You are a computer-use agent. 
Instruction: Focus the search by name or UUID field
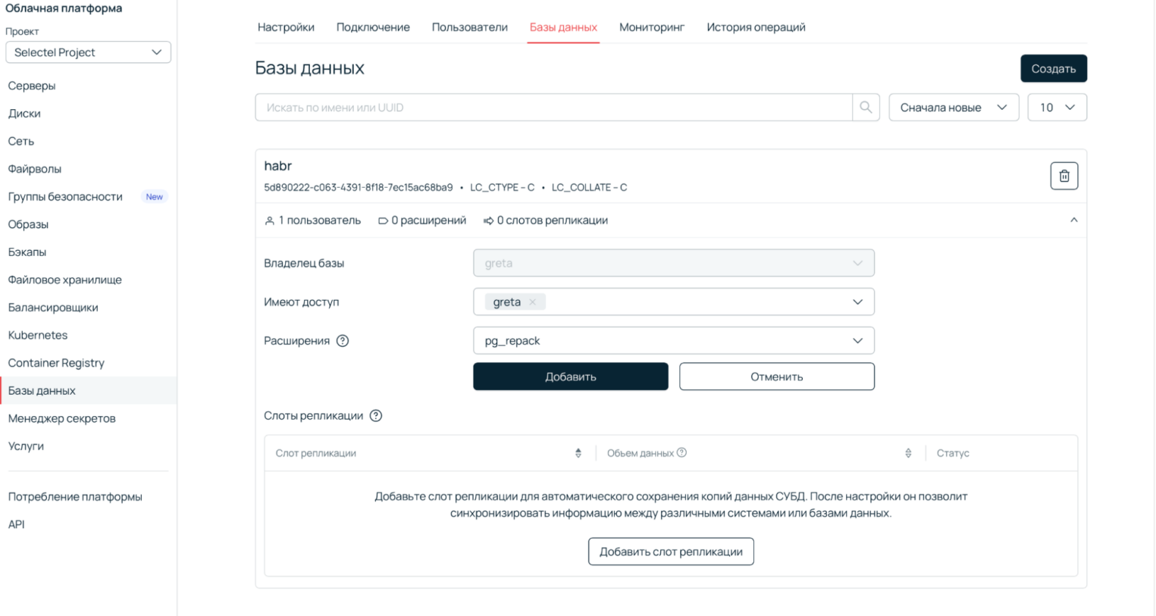point(553,108)
